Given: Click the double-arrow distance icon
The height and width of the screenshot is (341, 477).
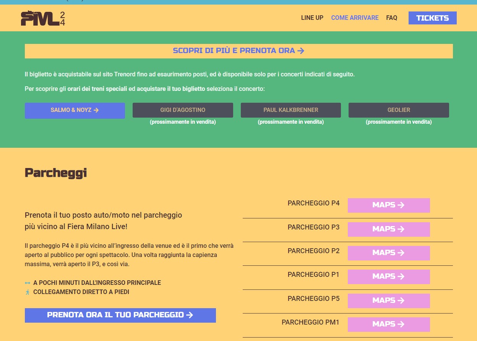Looking at the screenshot, I should [28, 283].
